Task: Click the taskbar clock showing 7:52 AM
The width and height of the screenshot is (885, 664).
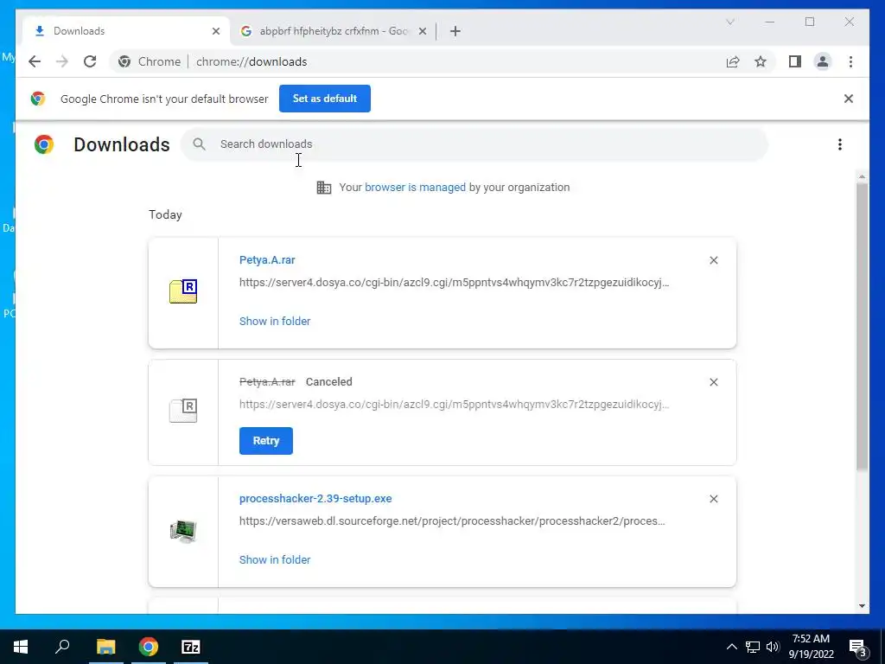Action: (x=811, y=647)
